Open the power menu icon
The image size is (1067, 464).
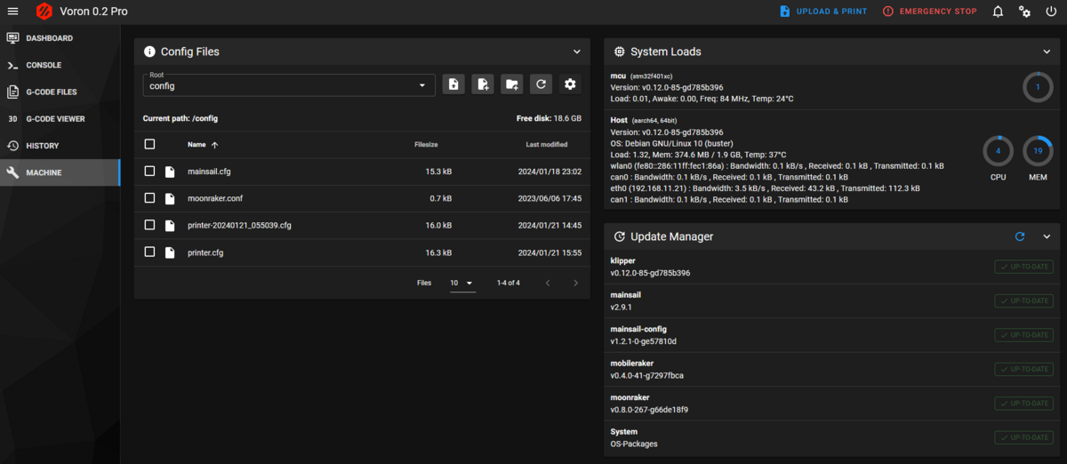(x=1052, y=12)
